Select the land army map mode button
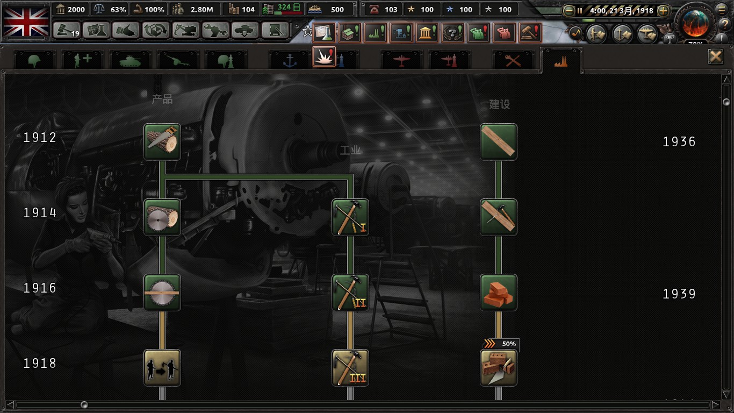Image resolution: width=734 pixels, height=413 pixels. (596, 34)
